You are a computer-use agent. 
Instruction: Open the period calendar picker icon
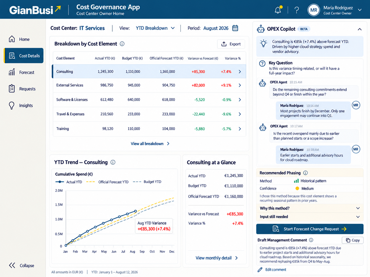[x=235, y=28]
